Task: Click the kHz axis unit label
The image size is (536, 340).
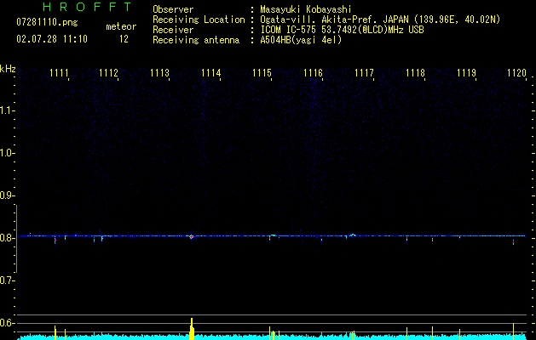Action: (8, 69)
